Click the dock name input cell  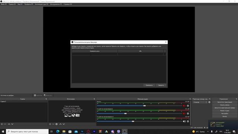coord(94,54)
